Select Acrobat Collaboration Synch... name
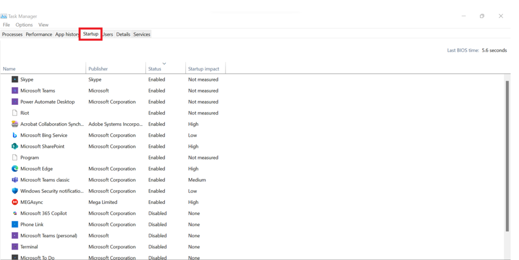519x260 pixels. [52, 124]
